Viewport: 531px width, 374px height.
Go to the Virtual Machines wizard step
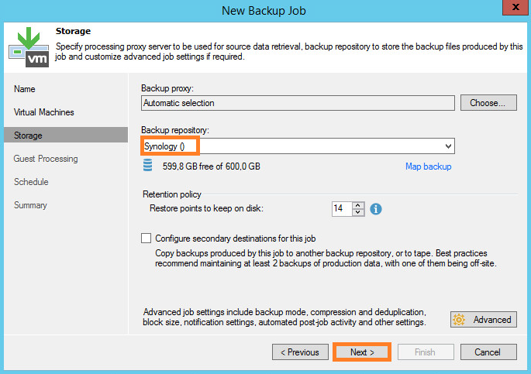pos(43,112)
